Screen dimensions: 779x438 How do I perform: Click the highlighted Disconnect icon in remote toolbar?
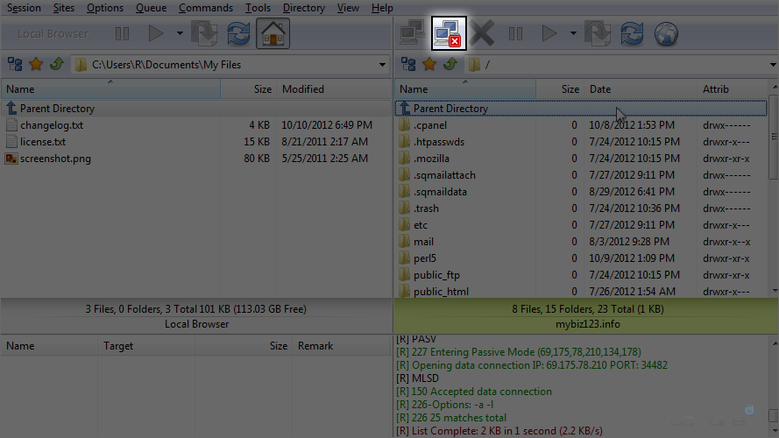pos(449,34)
